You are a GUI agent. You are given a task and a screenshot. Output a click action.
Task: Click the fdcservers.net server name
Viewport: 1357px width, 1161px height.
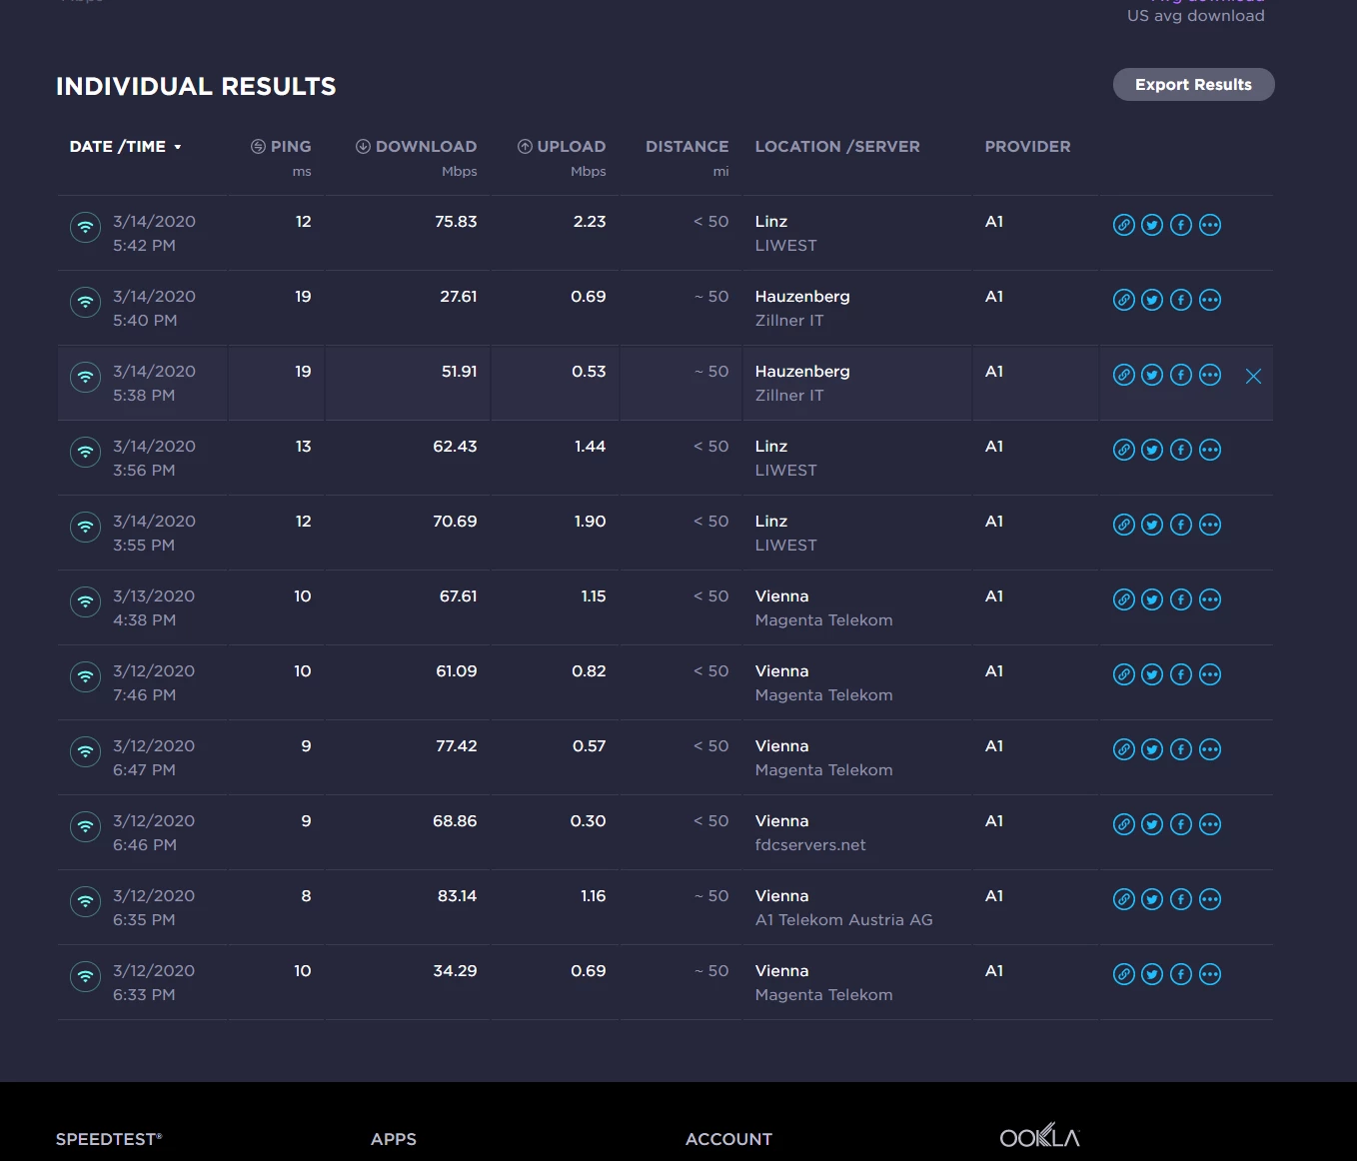coord(810,845)
